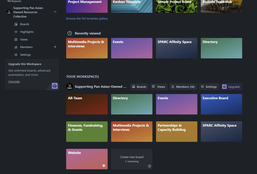Click Create new board tile
The image size is (257, 174).
click(132, 159)
